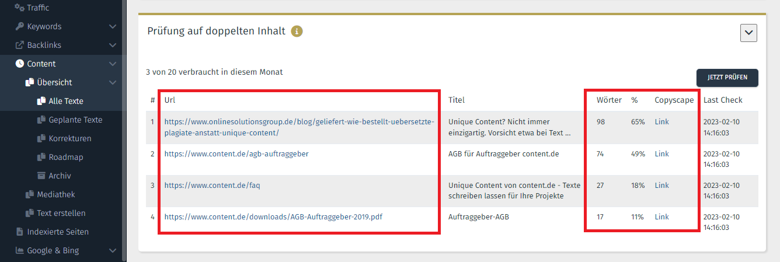Image resolution: width=780 pixels, height=262 pixels.
Task: Open Text erstellen in the sidebar
Action: click(x=61, y=213)
